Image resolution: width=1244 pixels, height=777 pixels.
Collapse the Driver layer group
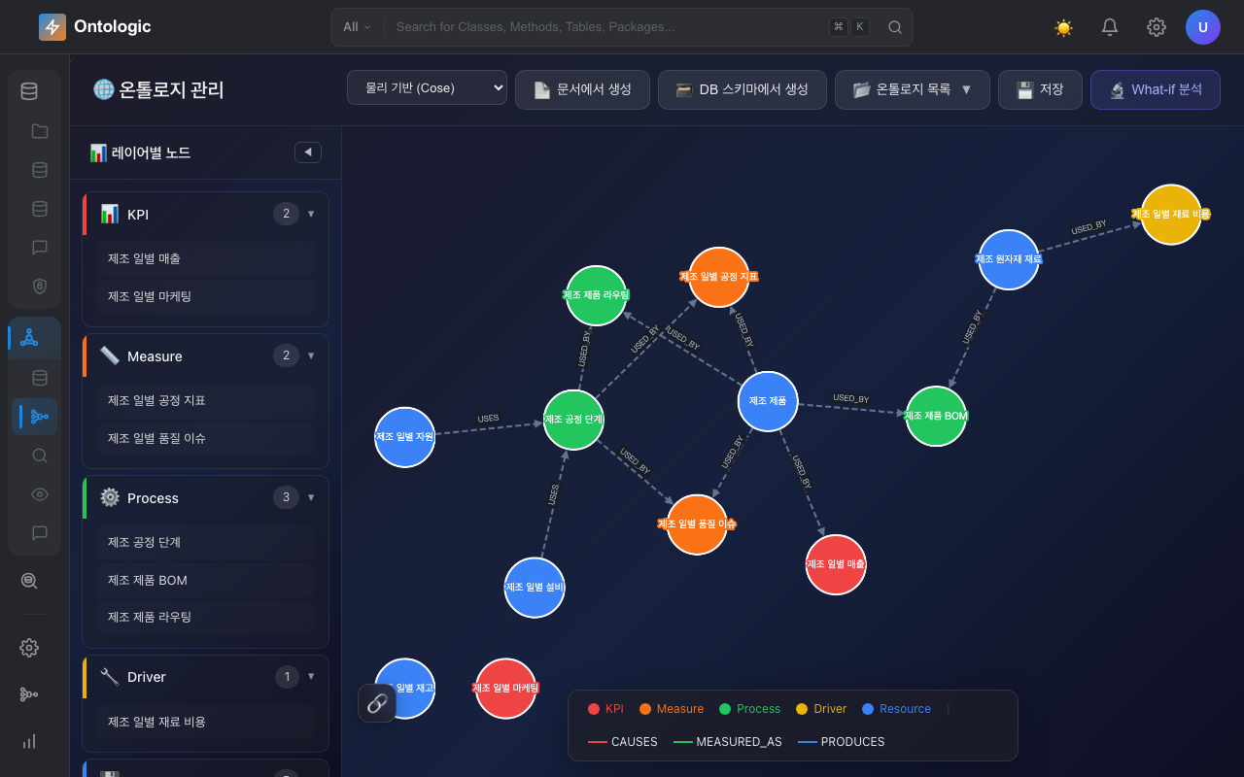311,676
